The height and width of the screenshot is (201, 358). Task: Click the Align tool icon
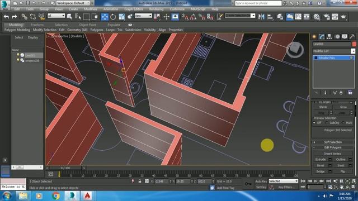tap(270, 17)
